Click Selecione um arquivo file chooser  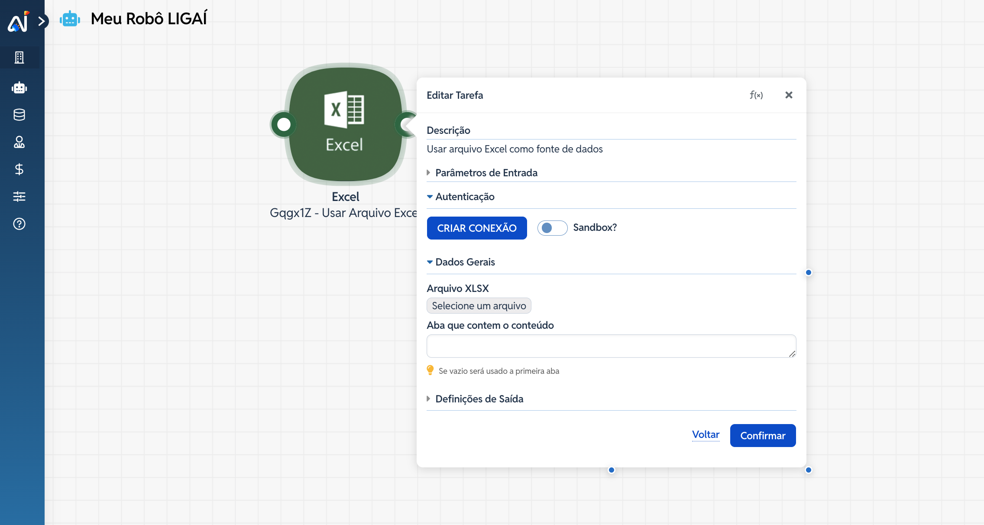[479, 306]
